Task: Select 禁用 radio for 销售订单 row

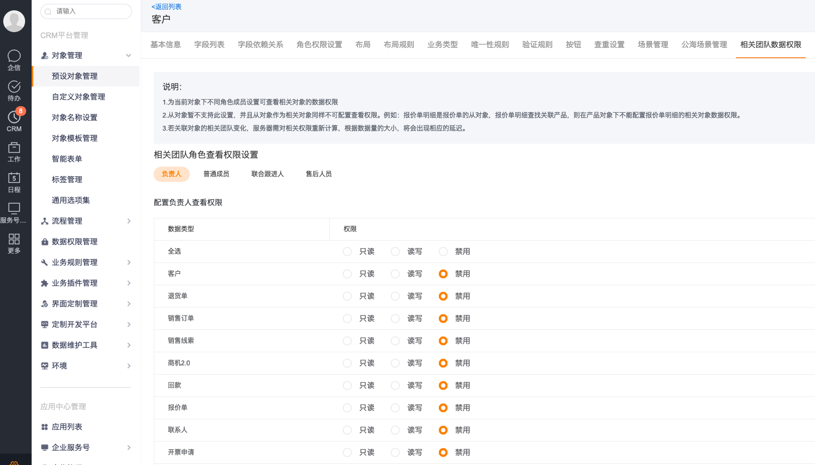Action: [443, 319]
